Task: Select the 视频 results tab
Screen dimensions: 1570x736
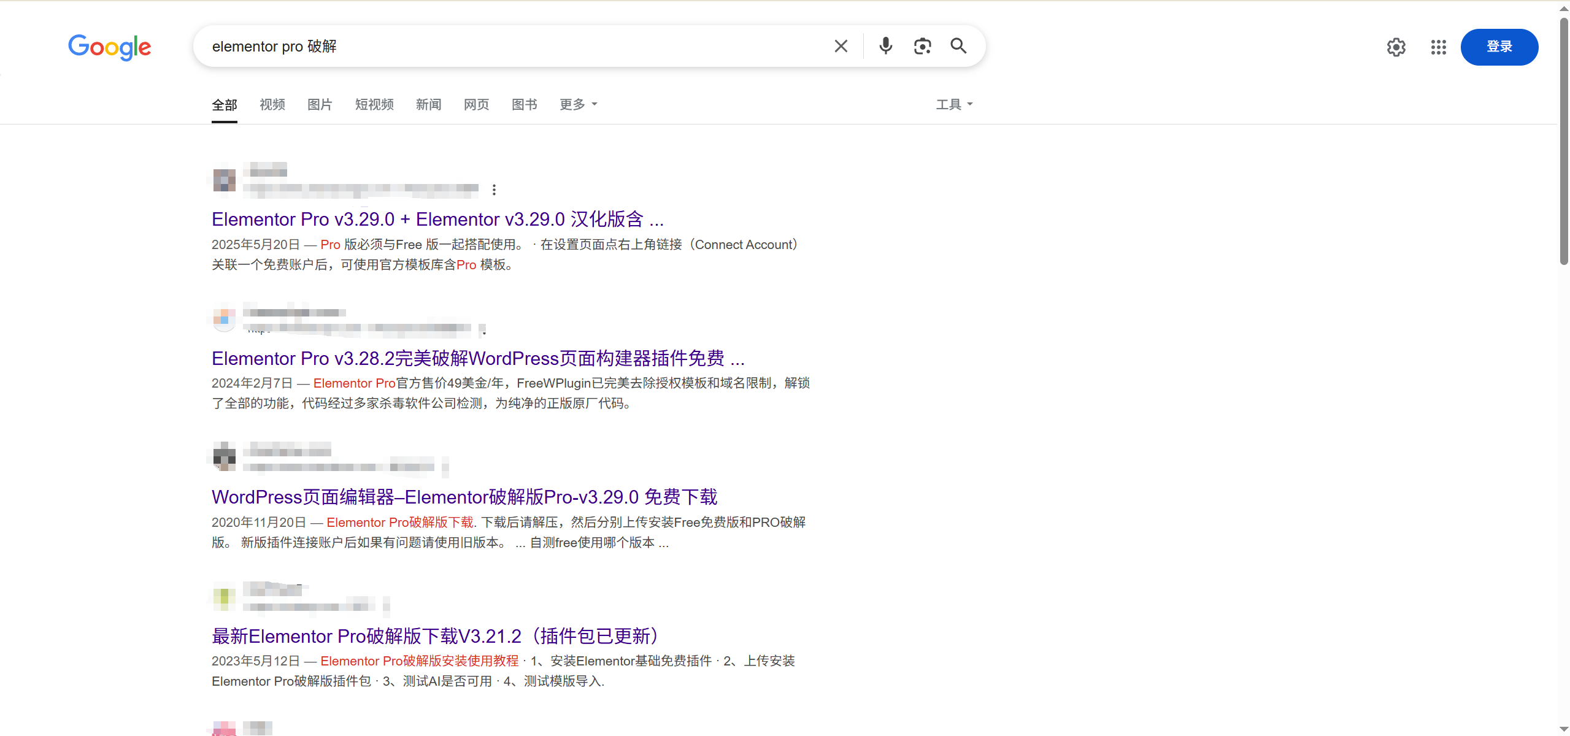Action: click(272, 104)
